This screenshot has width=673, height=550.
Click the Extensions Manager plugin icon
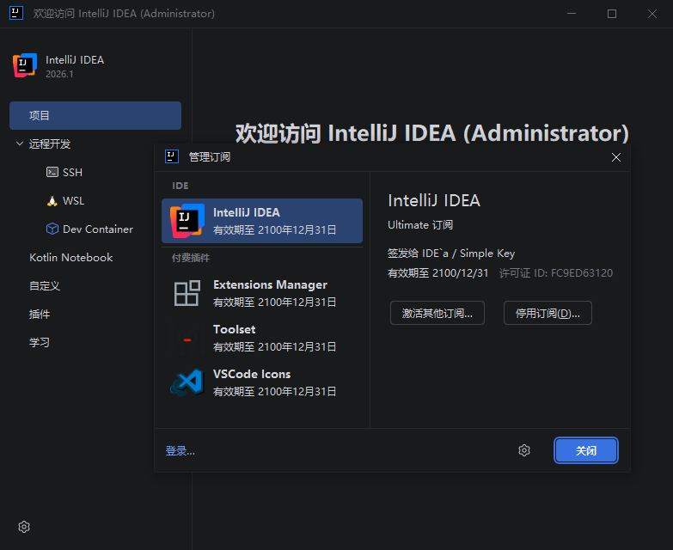tap(187, 293)
